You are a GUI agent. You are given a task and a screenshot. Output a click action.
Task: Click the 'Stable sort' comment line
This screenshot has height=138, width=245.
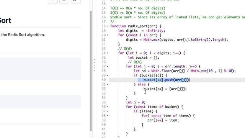tap(178, 17)
